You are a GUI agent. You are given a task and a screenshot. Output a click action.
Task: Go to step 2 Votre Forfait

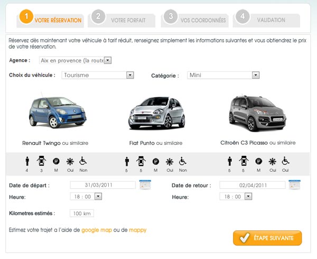coord(122,18)
